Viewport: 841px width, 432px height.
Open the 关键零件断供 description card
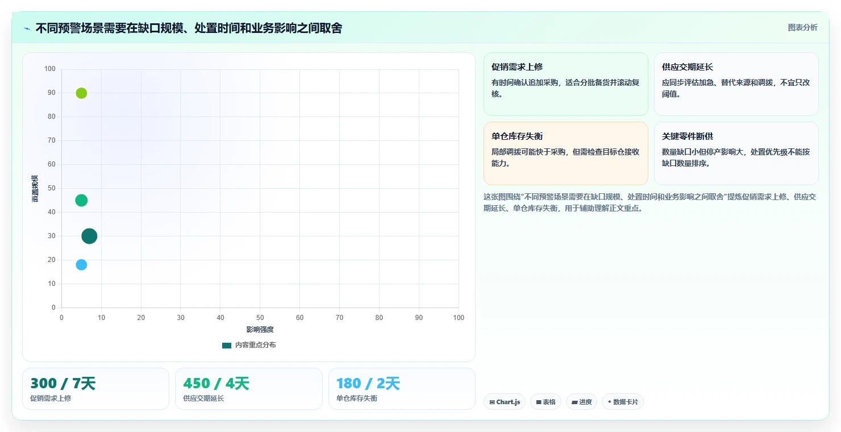[x=736, y=153]
